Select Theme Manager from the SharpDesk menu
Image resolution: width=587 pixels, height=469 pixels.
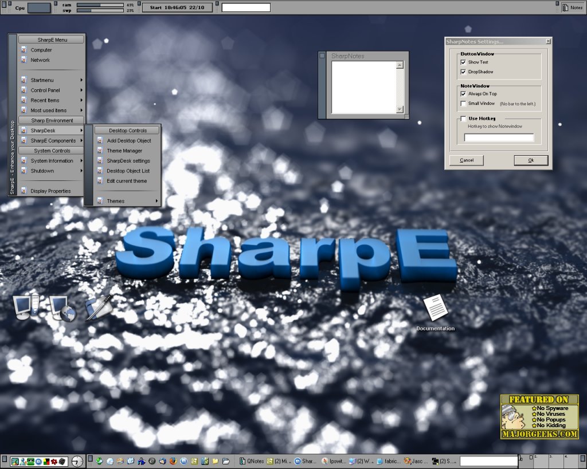coord(126,151)
